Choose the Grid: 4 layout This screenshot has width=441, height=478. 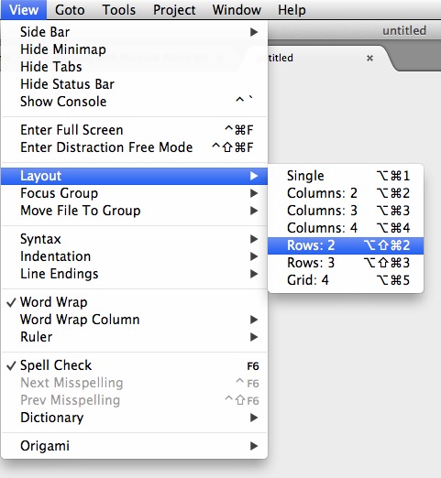[x=346, y=280]
